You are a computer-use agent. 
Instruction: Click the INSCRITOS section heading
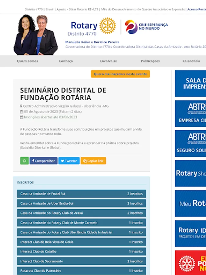pos(25,182)
